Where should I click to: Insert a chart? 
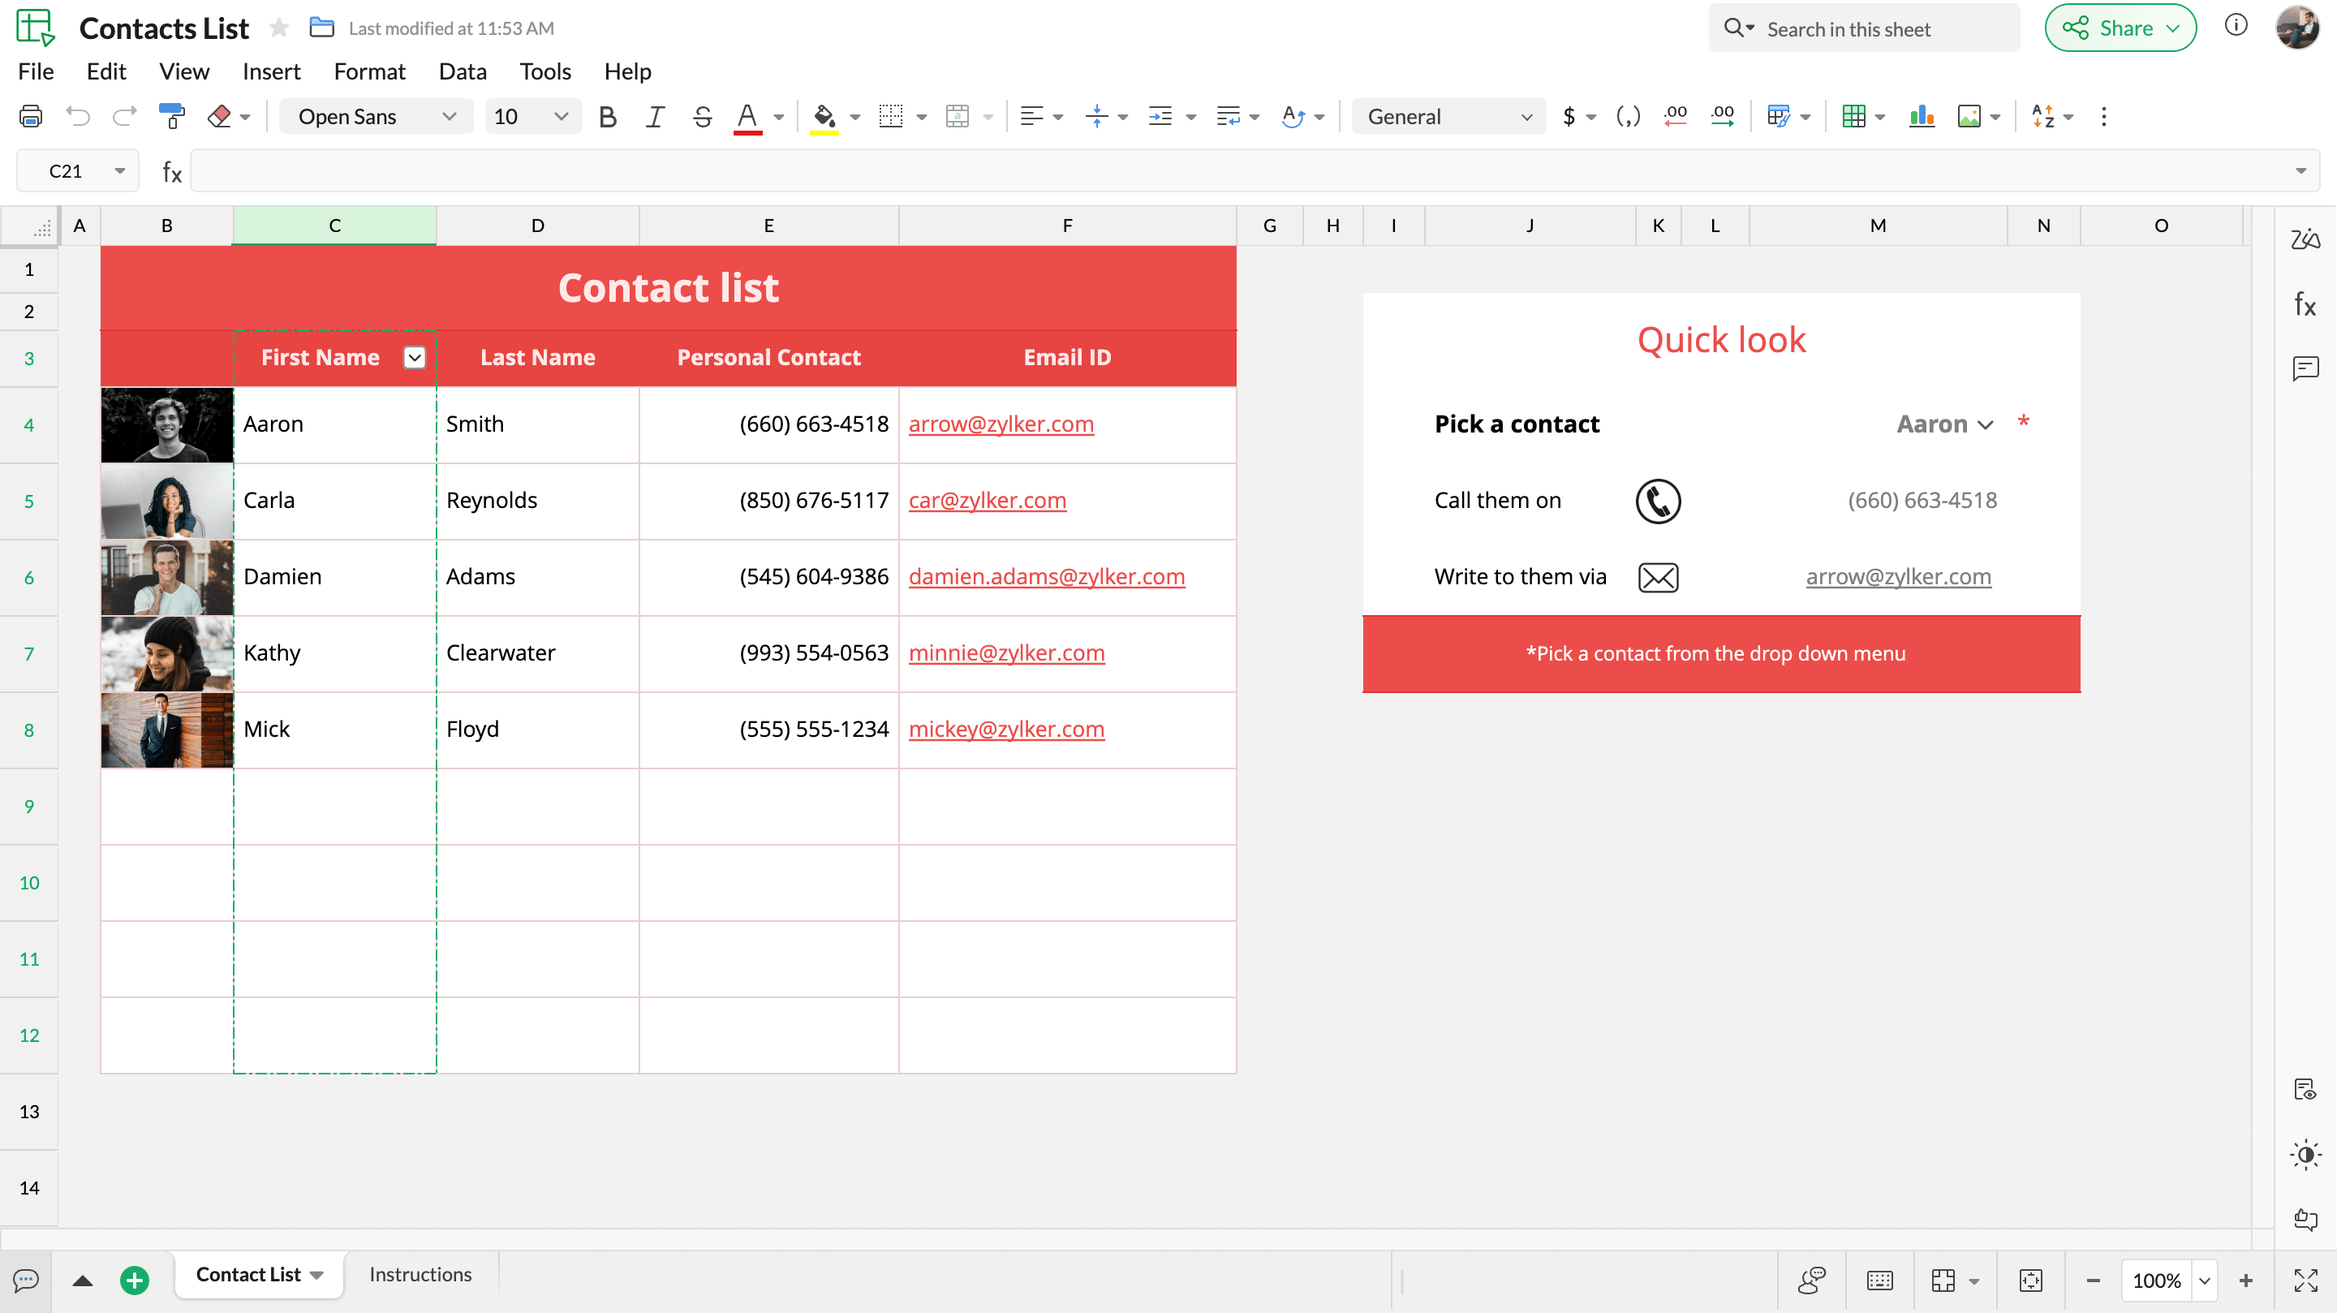point(1922,116)
